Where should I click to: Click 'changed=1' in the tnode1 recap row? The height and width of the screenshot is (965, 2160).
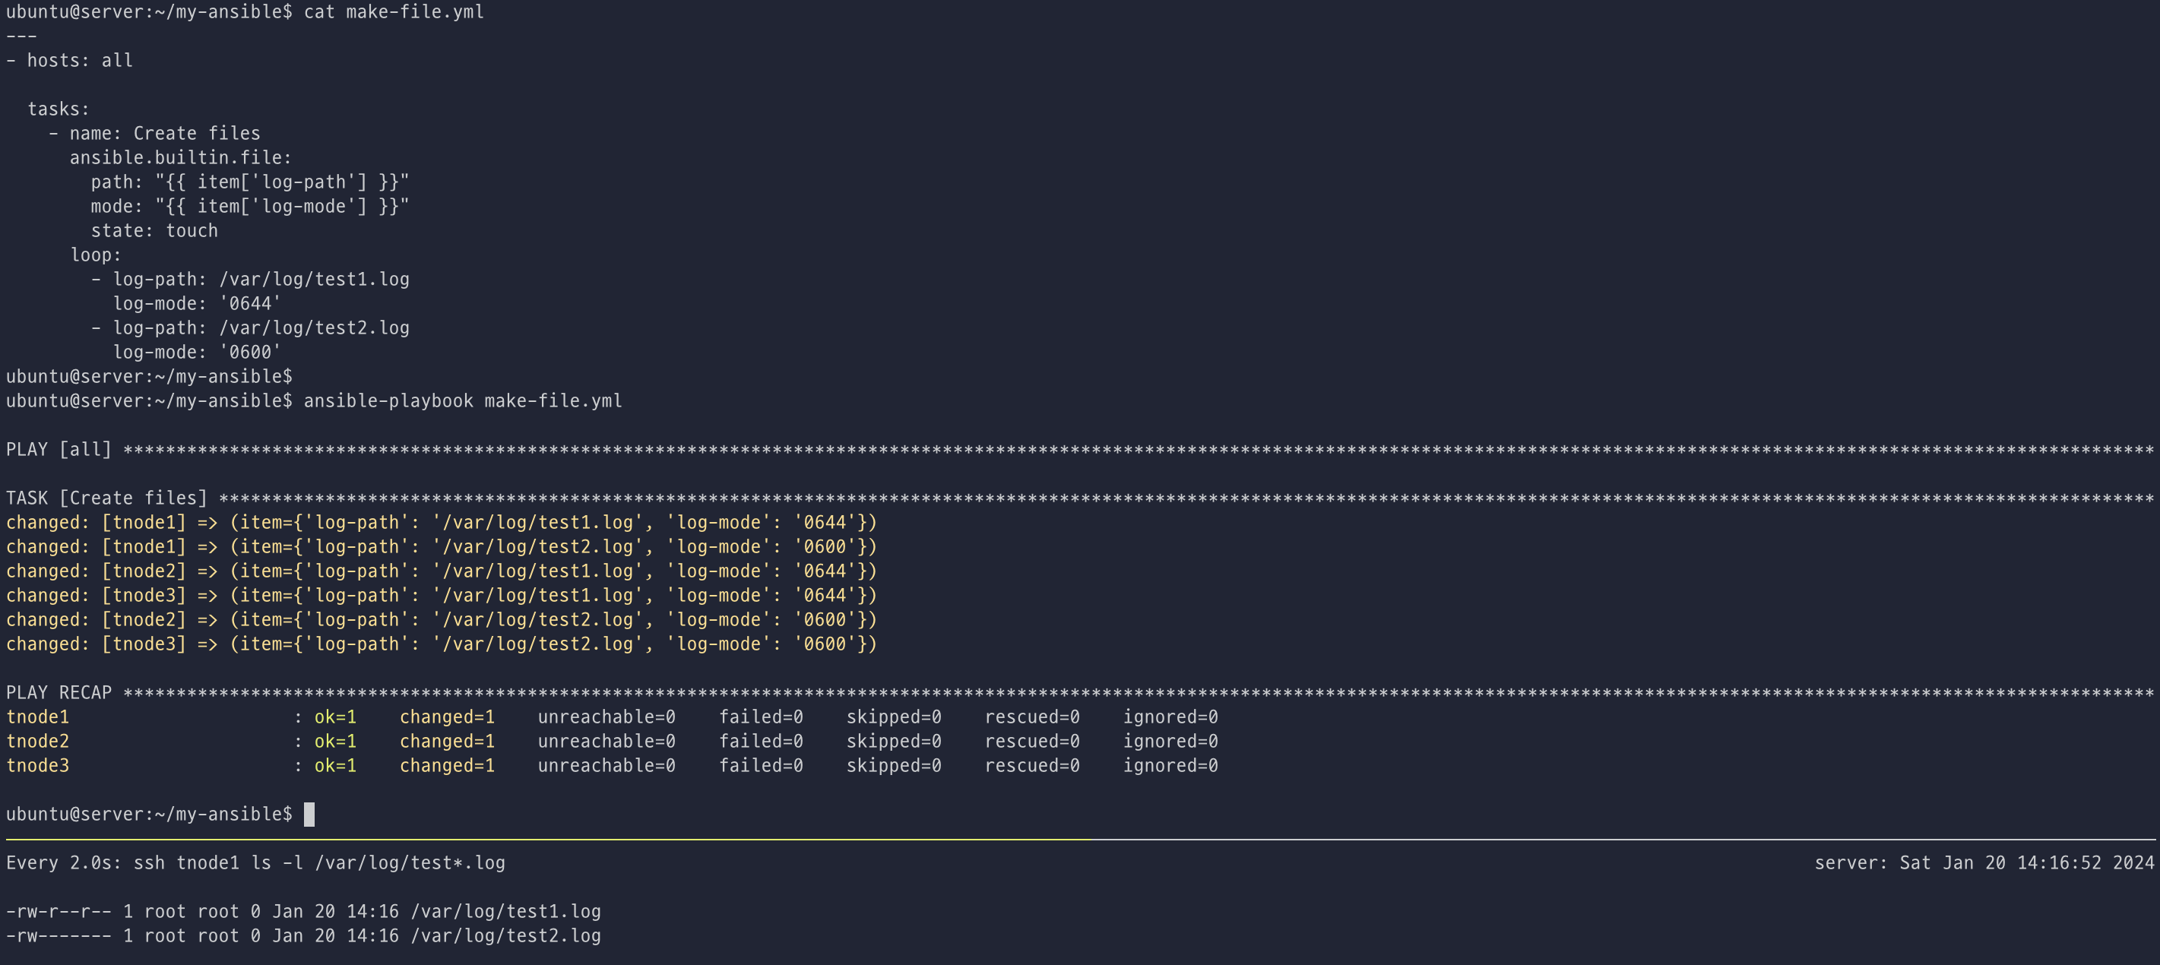447,717
